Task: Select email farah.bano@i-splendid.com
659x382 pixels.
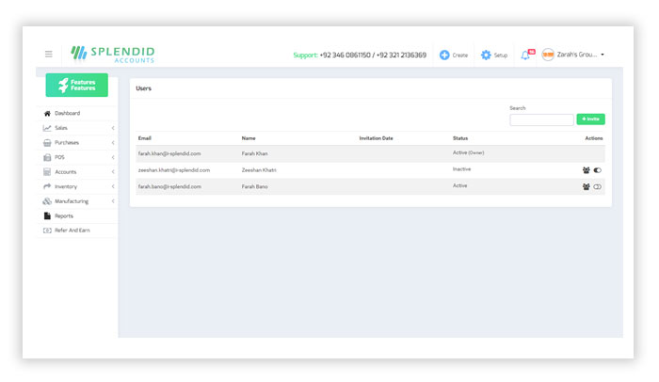Action: click(x=169, y=186)
